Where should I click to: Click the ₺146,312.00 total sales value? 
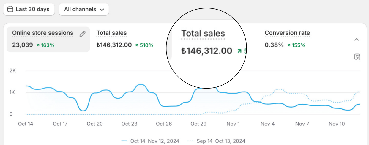(114, 45)
